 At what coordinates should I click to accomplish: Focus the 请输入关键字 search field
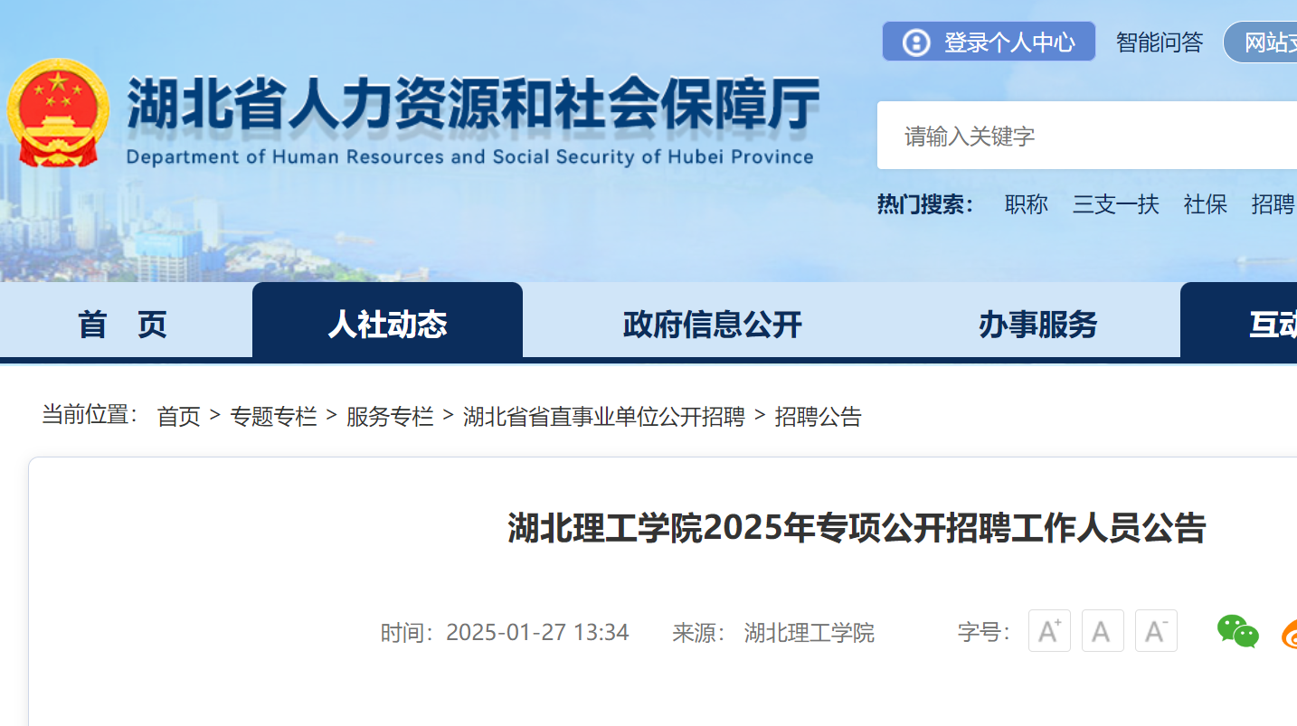point(1087,136)
